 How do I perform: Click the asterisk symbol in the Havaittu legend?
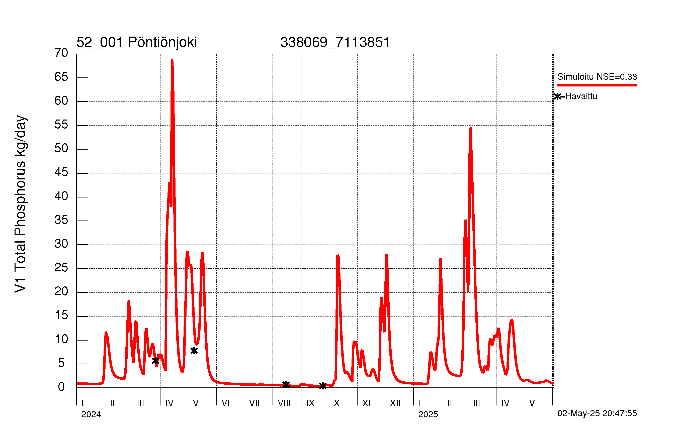[x=557, y=96]
